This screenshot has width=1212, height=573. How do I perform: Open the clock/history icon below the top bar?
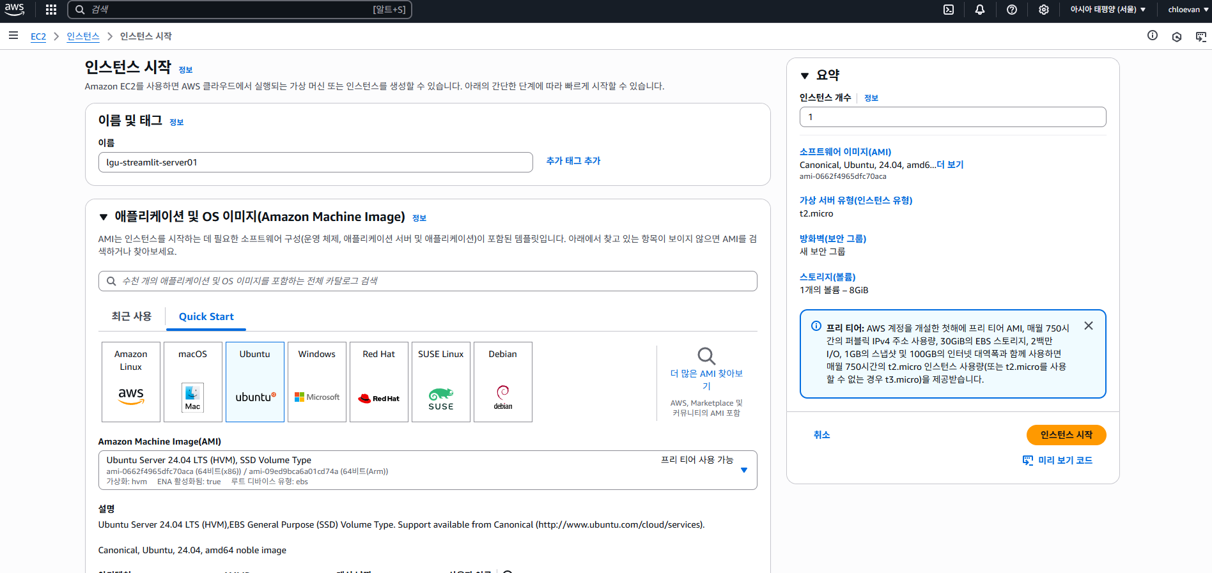pos(1177,36)
